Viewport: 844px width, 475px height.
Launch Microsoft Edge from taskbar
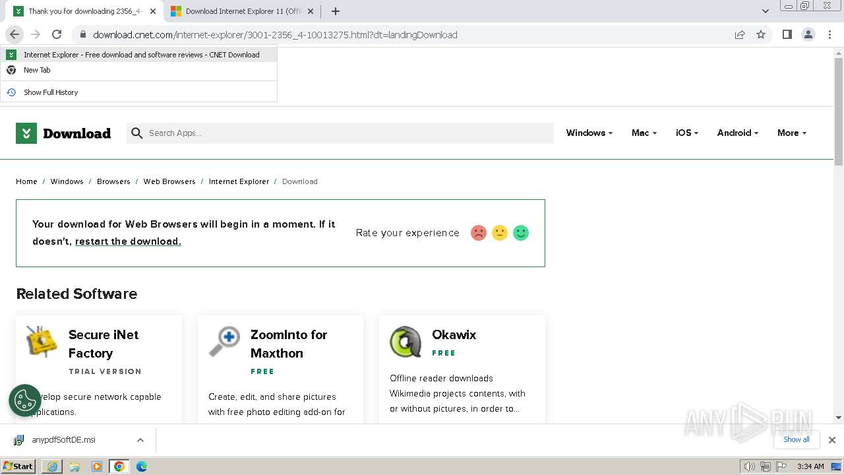(x=142, y=466)
